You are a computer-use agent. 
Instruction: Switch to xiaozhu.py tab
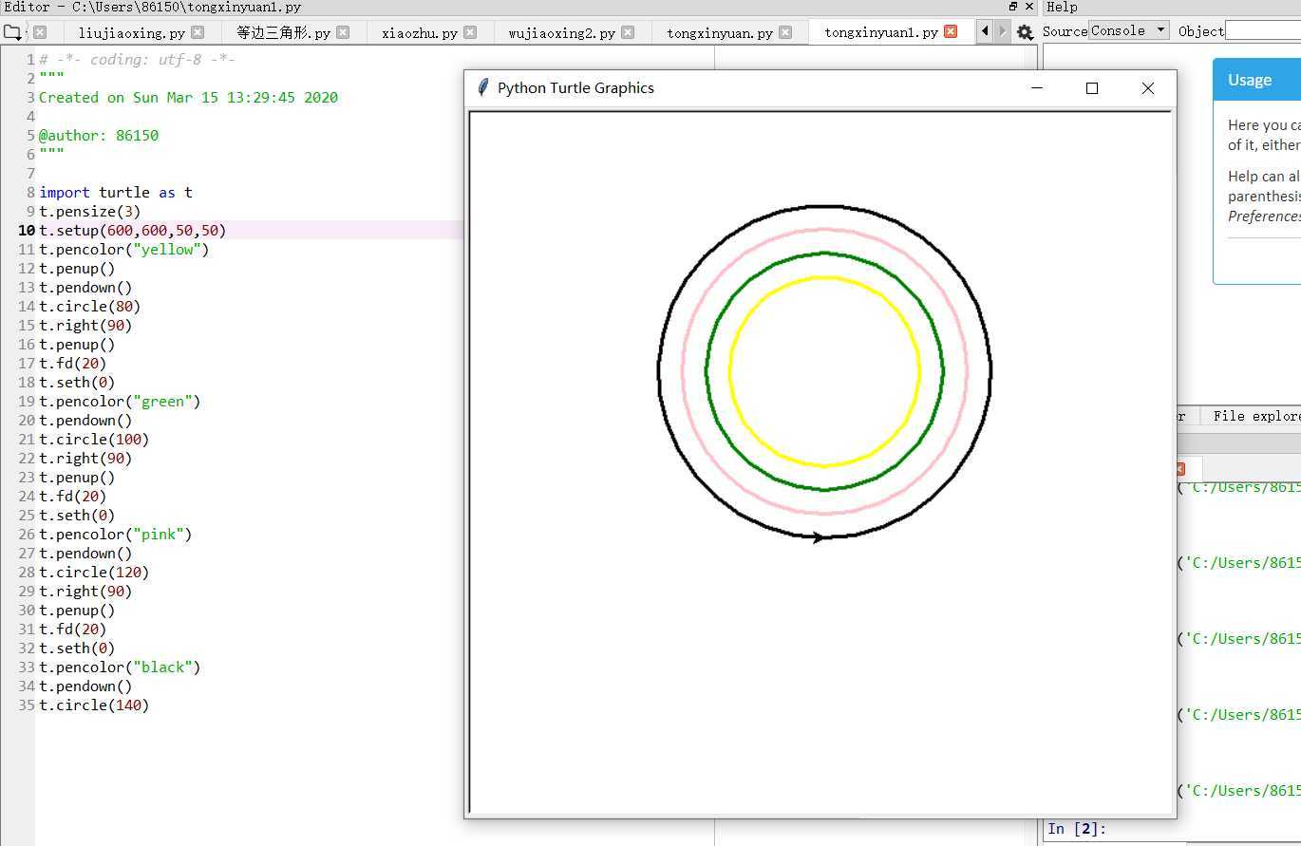(420, 32)
